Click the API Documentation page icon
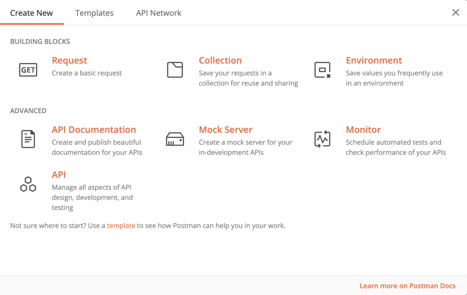467x295 pixels. tap(28, 139)
